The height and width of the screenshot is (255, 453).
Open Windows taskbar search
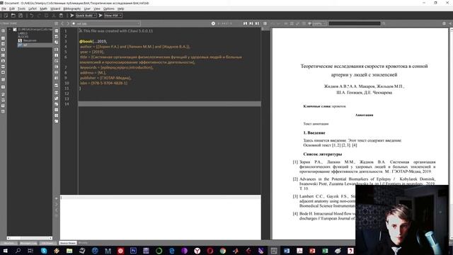coord(18,251)
